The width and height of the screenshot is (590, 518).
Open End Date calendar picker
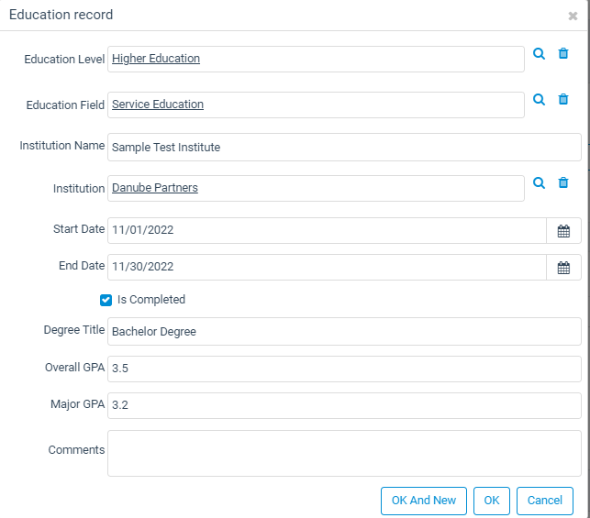click(563, 268)
